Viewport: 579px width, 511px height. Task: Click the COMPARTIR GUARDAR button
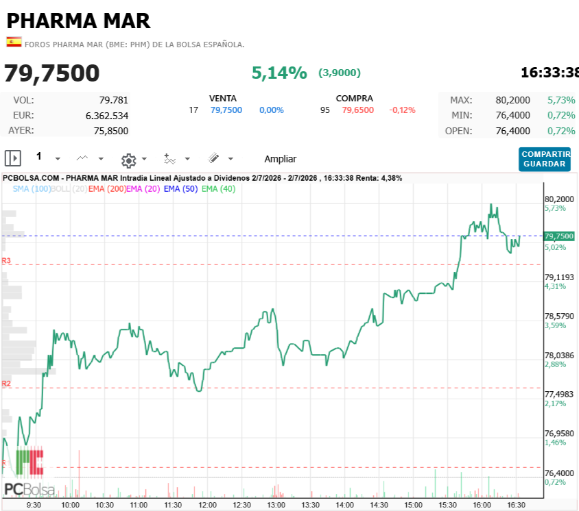pyautogui.click(x=545, y=159)
